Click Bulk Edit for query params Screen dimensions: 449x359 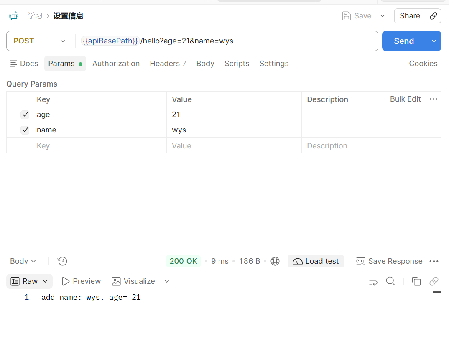[405, 99]
